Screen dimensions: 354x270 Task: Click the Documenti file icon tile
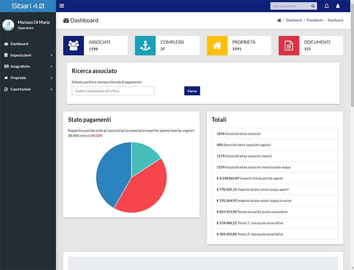pyautogui.click(x=289, y=45)
